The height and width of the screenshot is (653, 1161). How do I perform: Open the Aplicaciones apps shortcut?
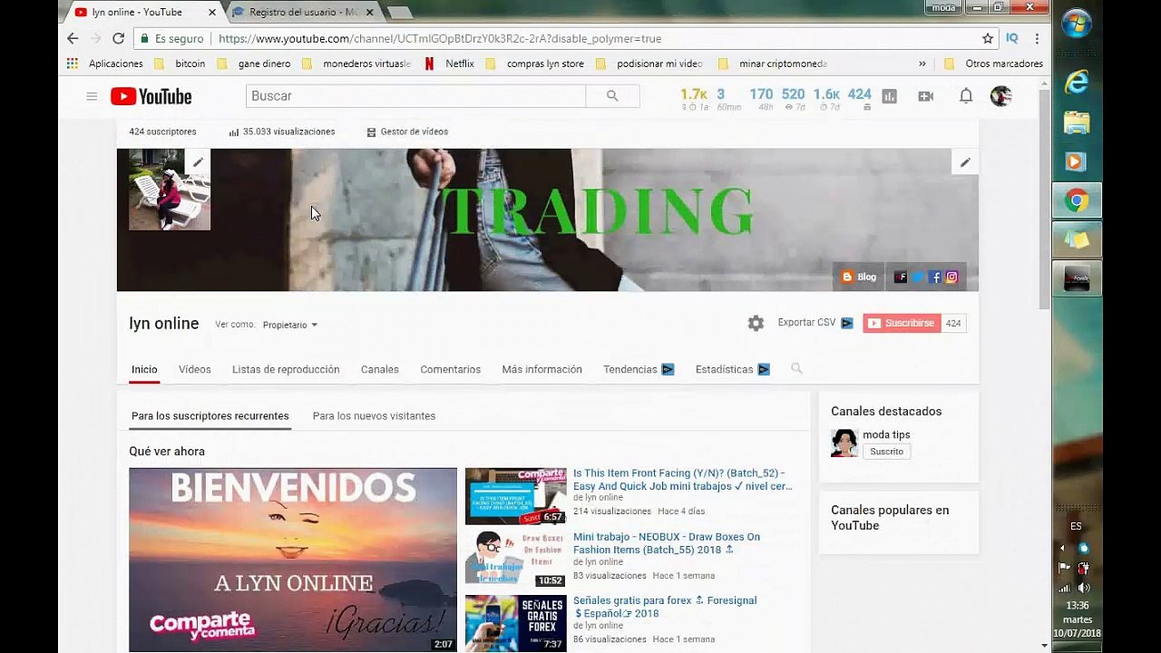tap(104, 63)
